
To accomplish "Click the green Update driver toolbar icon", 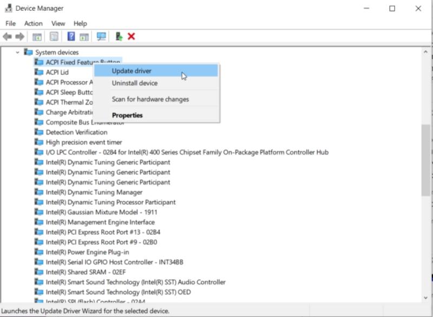I will click(x=119, y=36).
